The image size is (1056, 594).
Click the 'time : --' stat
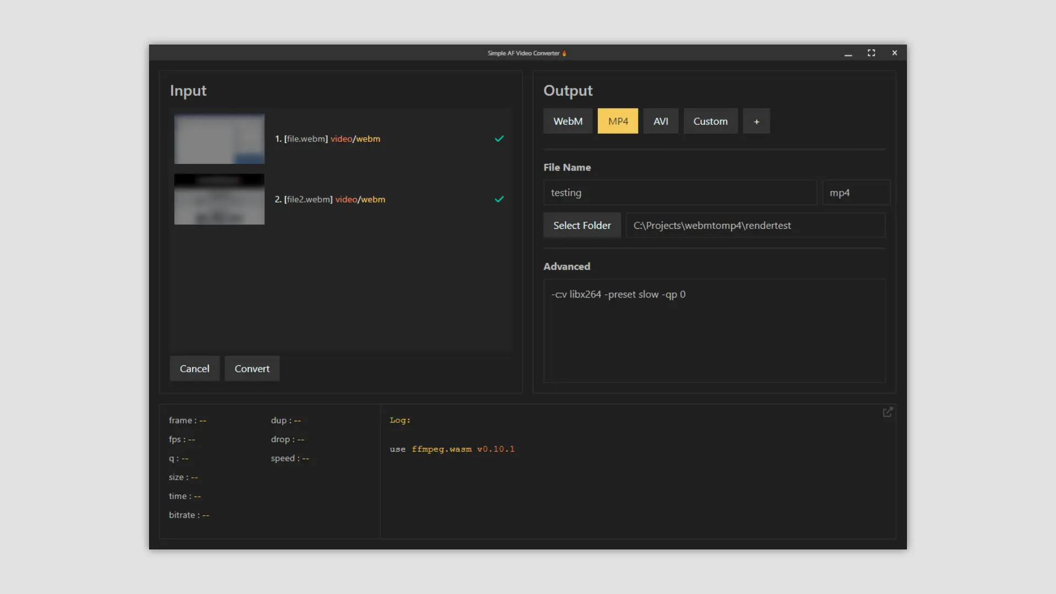[185, 496]
